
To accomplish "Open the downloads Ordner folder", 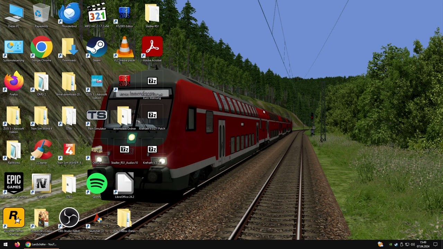I will coord(125,118).
